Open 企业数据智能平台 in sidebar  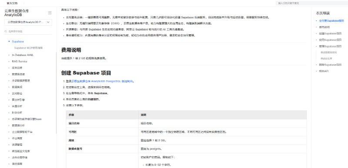(x=22, y=132)
